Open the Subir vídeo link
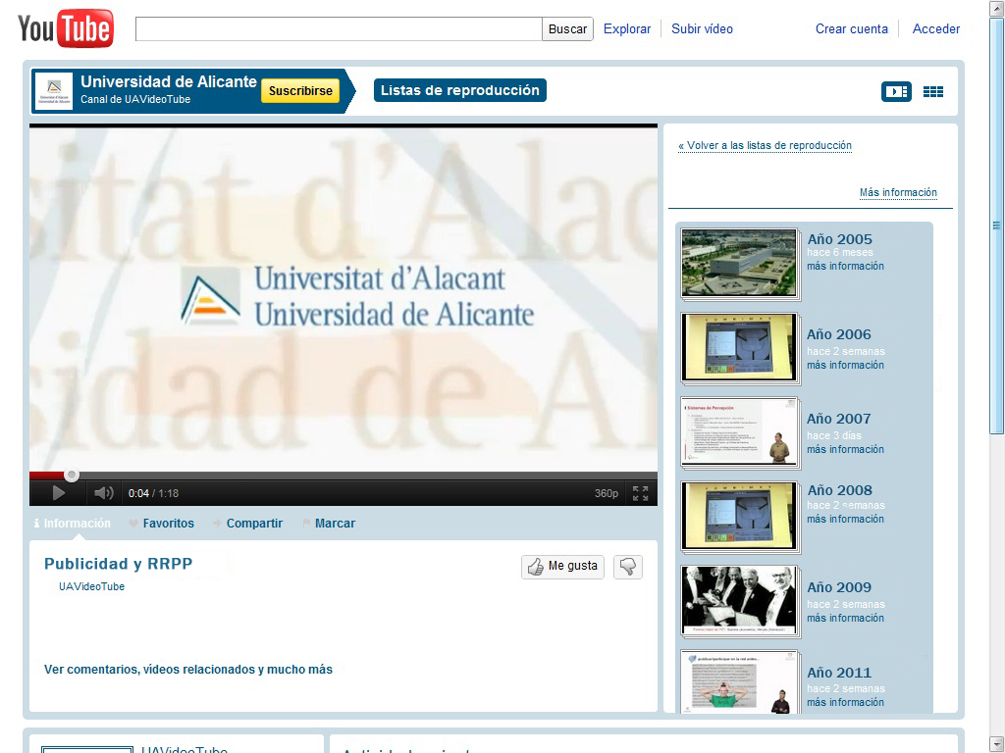The height and width of the screenshot is (753, 1005). [702, 28]
